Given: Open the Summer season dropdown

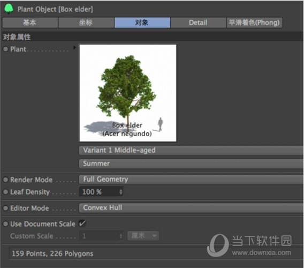Looking at the screenshot, I should coord(192,163).
